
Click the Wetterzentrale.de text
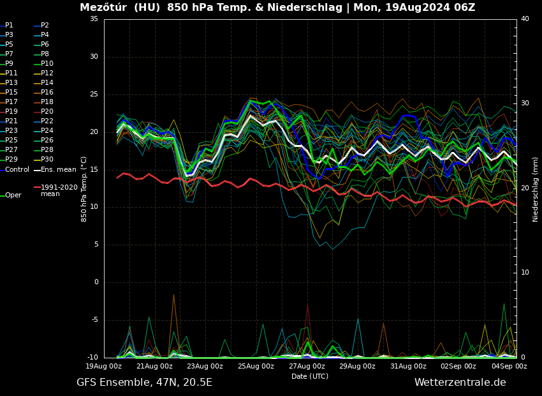pyautogui.click(x=460, y=383)
